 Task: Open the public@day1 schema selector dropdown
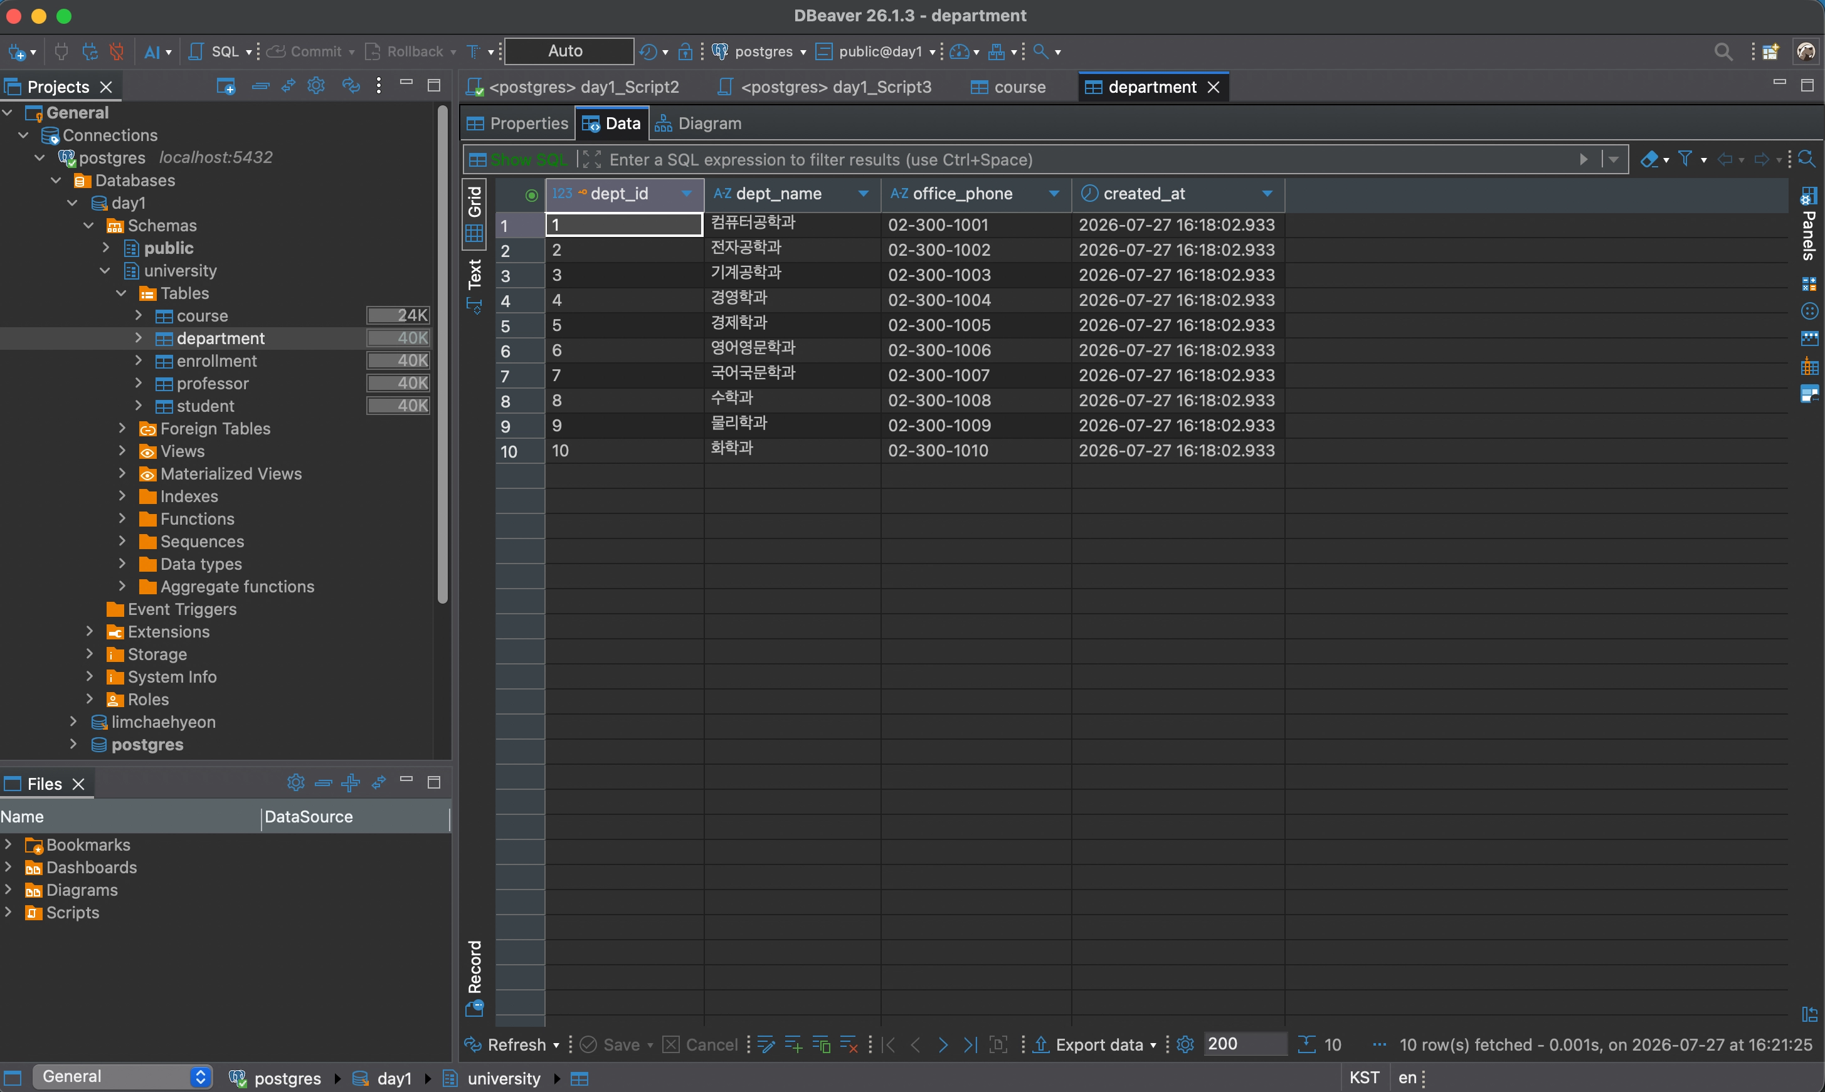tap(876, 51)
